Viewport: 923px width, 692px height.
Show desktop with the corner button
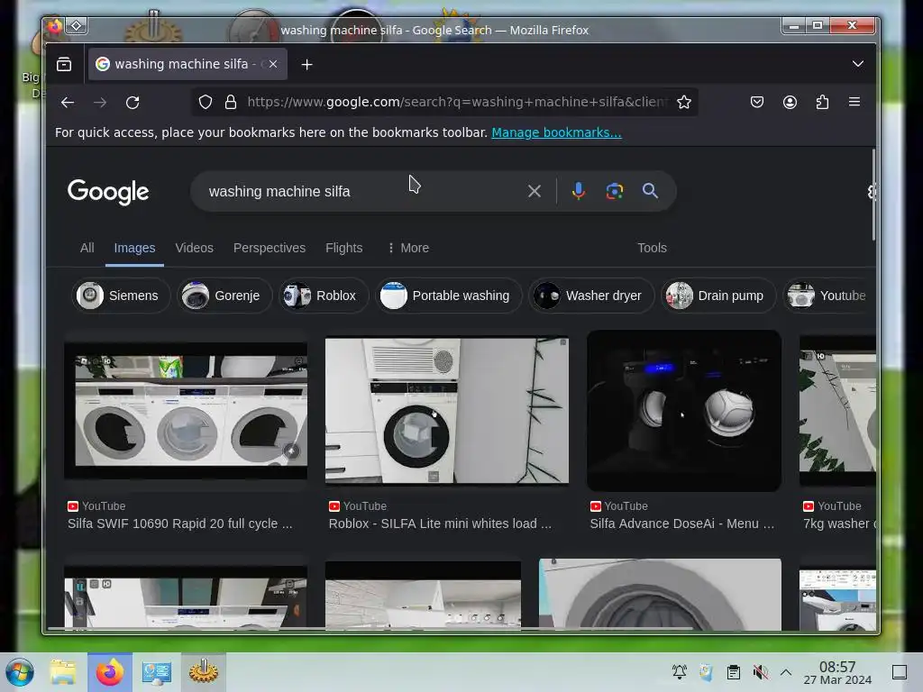[900, 672]
